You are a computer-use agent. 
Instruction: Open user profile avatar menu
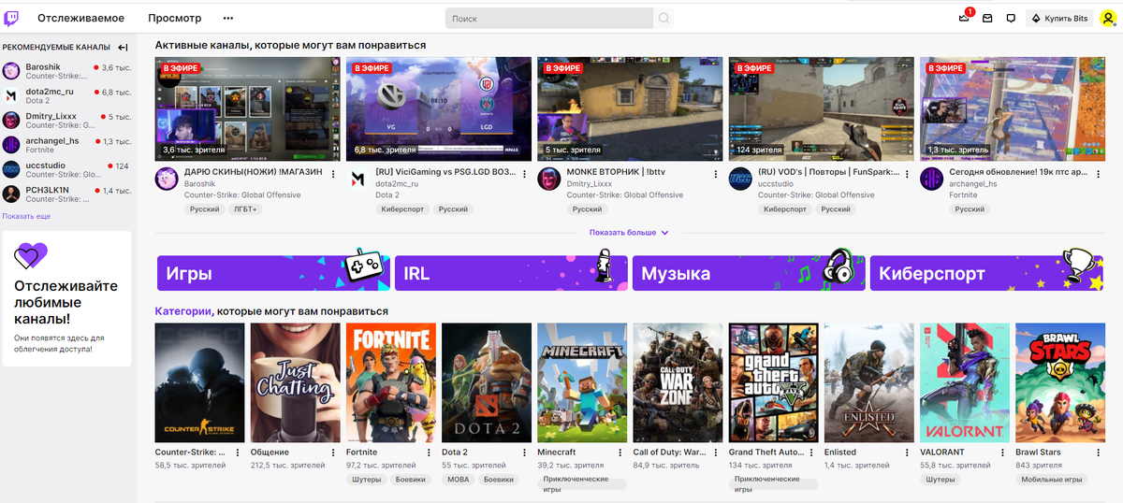coord(1108,18)
